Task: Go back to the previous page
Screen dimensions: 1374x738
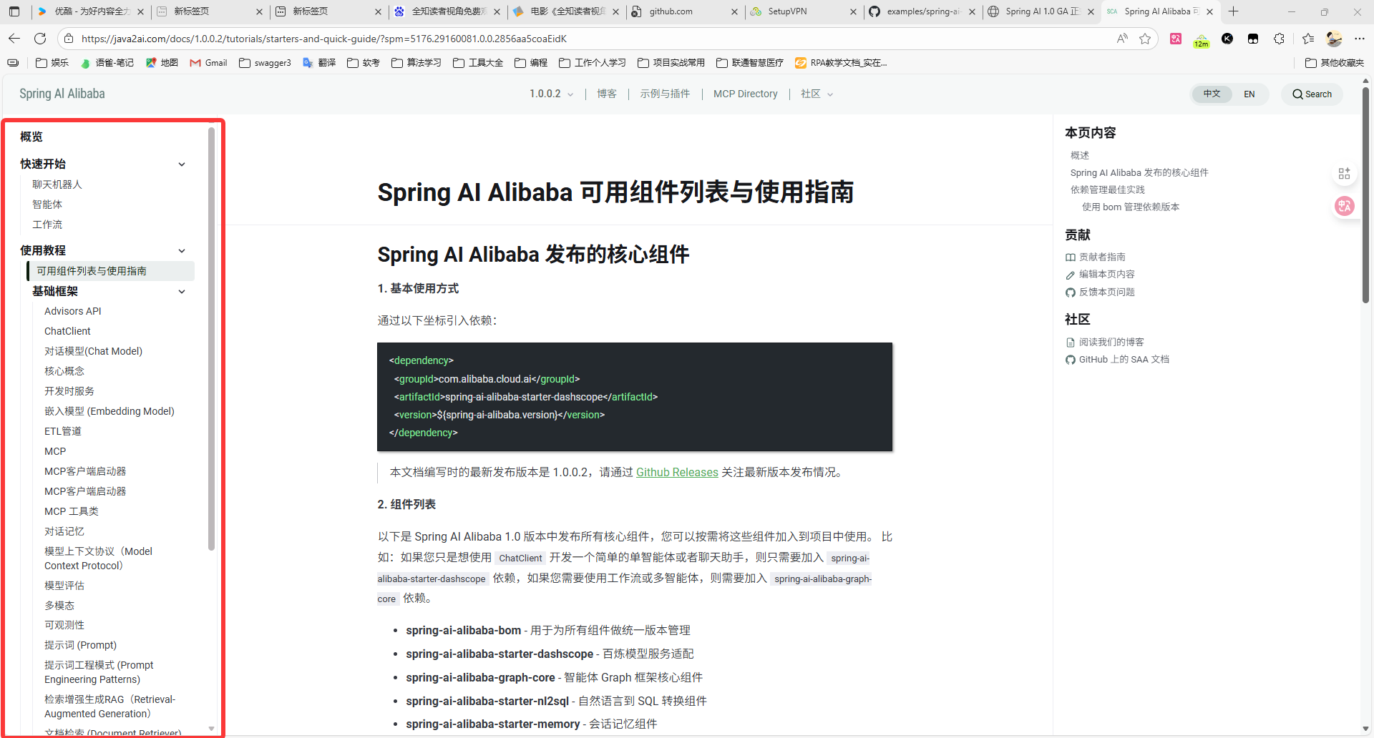Action: [x=14, y=39]
